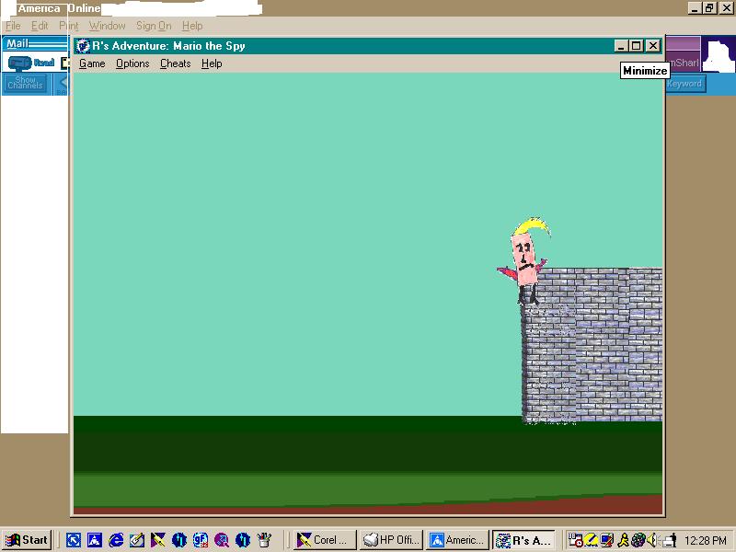Viewport: 736px width, 552px height.
Task: Open the Game menu
Action: (x=92, y=63)
